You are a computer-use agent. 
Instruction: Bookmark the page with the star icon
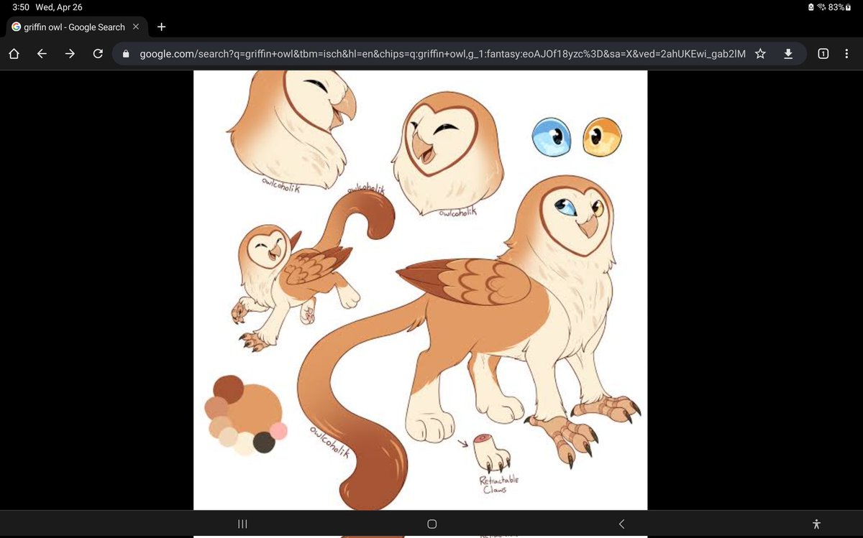tap(760, 54)
